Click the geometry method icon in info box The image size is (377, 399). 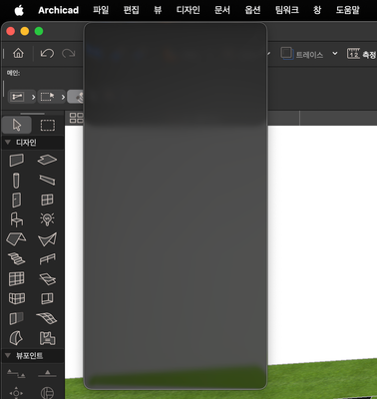[x=18, y=97]
